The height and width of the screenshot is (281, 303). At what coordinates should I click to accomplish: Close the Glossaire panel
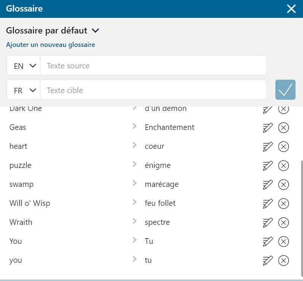pyautogui.click(x=291, y=9)
